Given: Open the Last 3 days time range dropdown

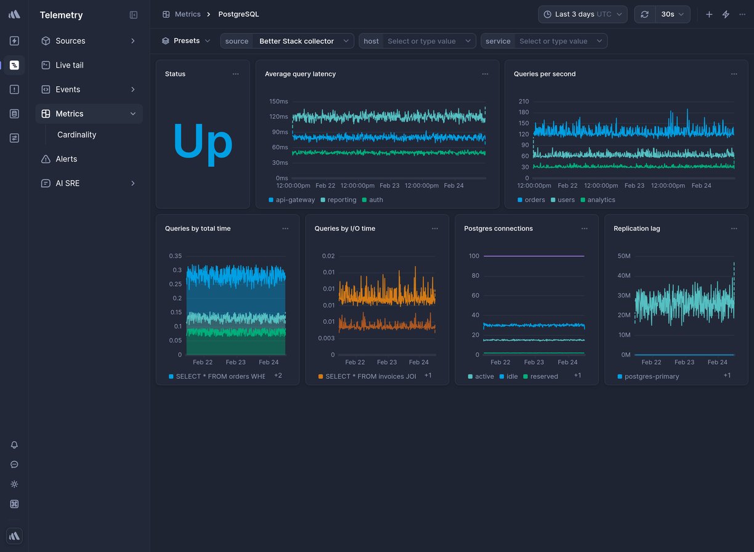Looking at the screenshot, I should click(x=582, y=14).
